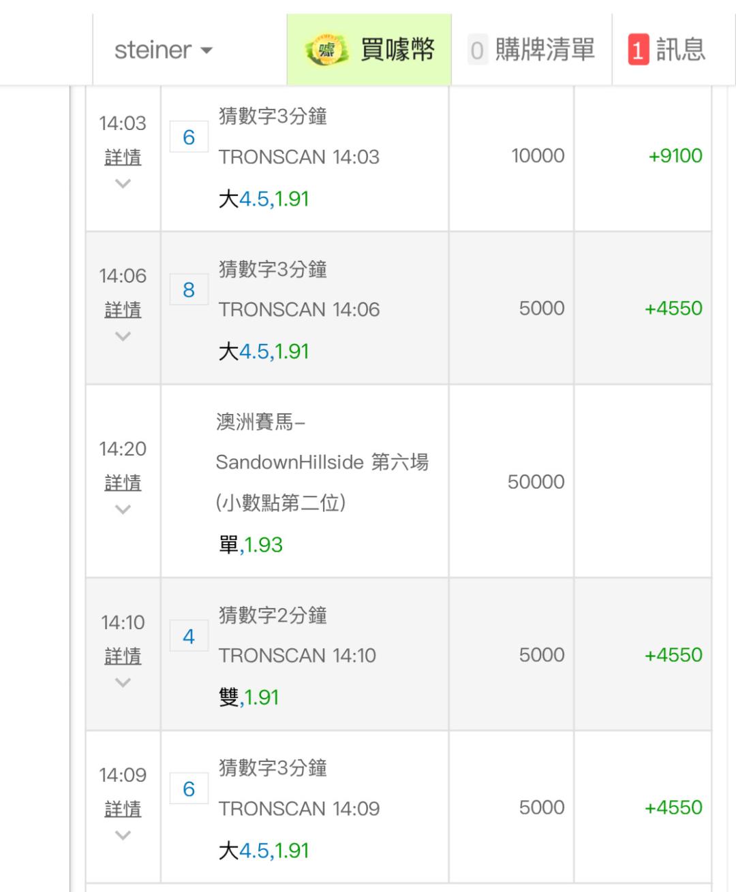Expand the chevron under 14:10 bet
The image size is (736, 892).
tap(123, 682)
